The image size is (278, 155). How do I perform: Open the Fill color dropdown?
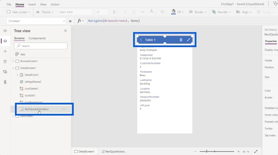pyautogui.click(x=178, y=12)
